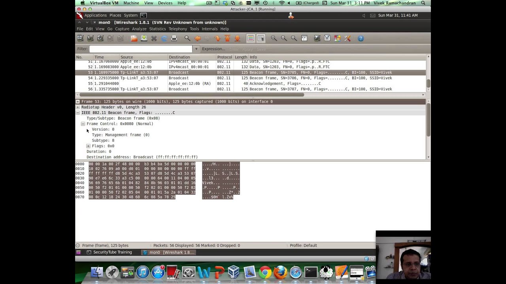The width and height of the screenshot is (506, 284).
Task: Select Type/Subtype: Beacon frame (0x08) line
Action: click(123, 118)
